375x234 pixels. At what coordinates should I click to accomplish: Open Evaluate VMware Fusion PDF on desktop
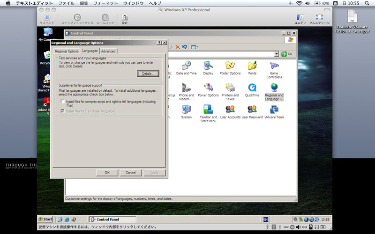pyautogui.click(x=352, y=22)
